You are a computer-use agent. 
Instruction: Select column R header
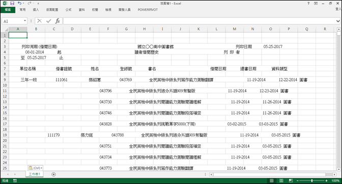(x=325, y=29)
